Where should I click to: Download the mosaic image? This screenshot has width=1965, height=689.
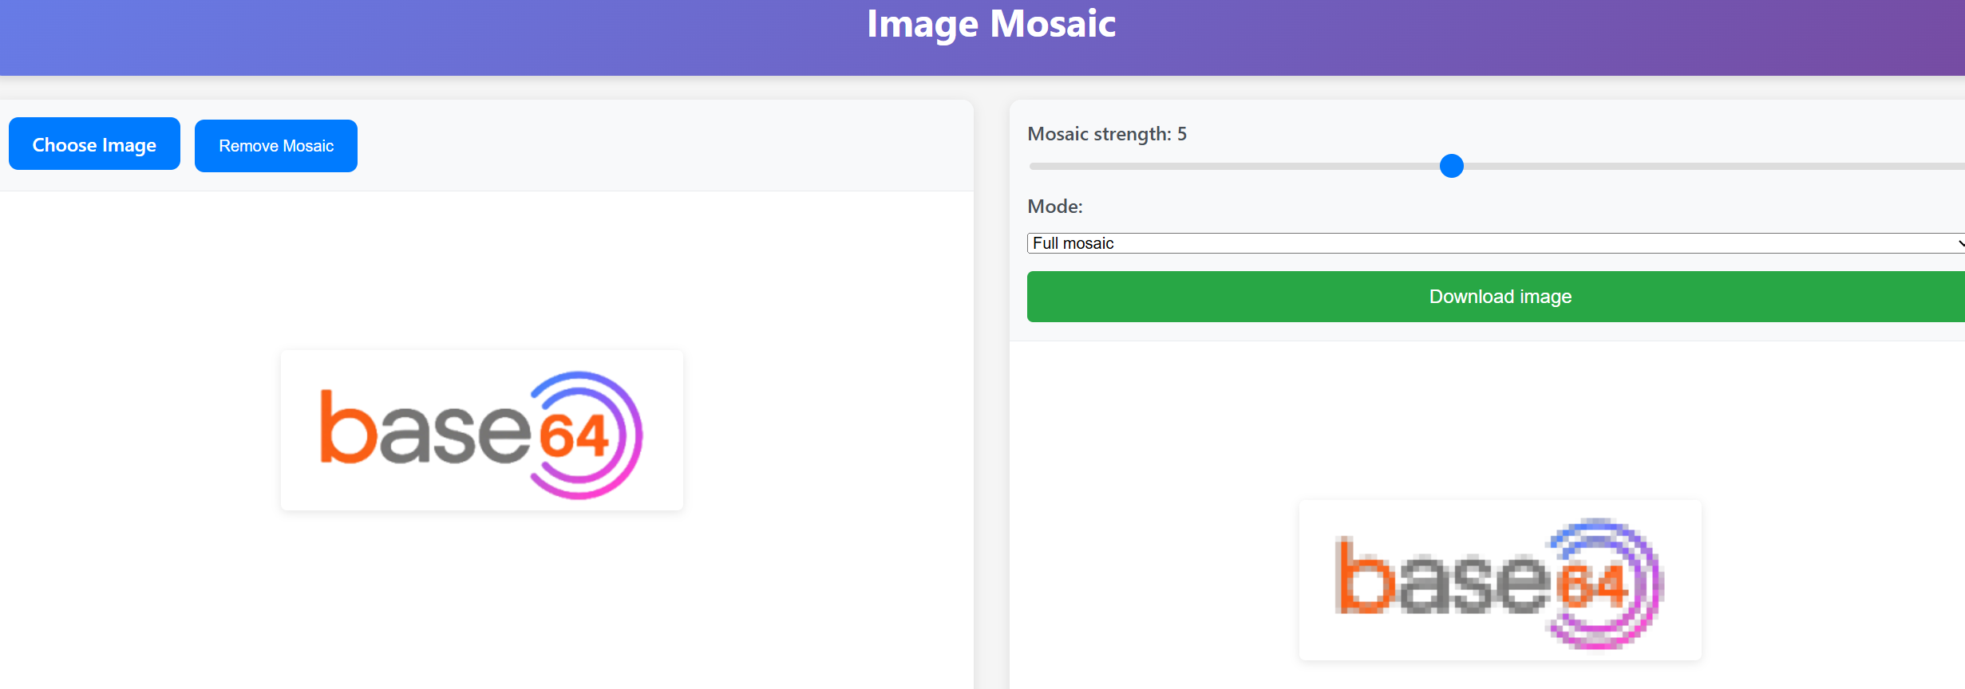(1499, 297)
